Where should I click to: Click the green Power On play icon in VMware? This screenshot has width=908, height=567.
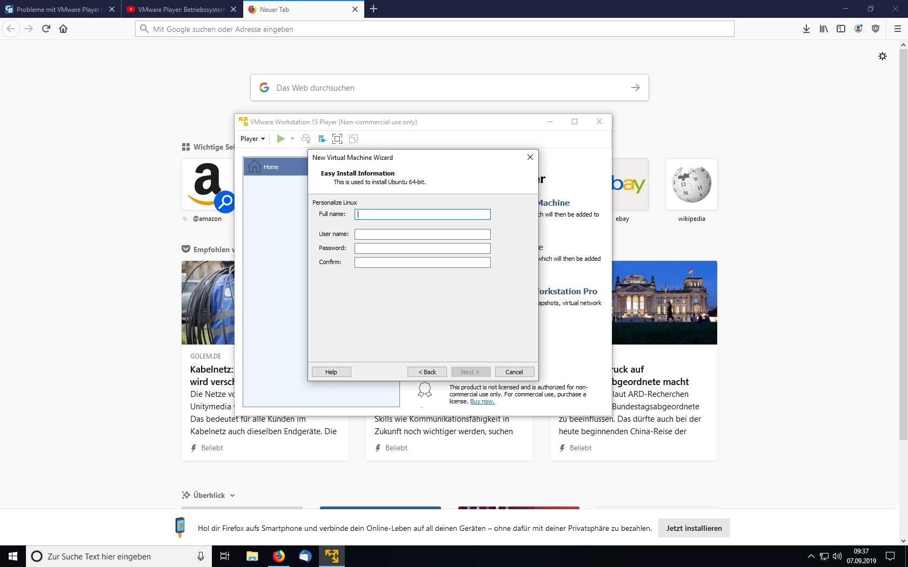[x=281, y=139]
